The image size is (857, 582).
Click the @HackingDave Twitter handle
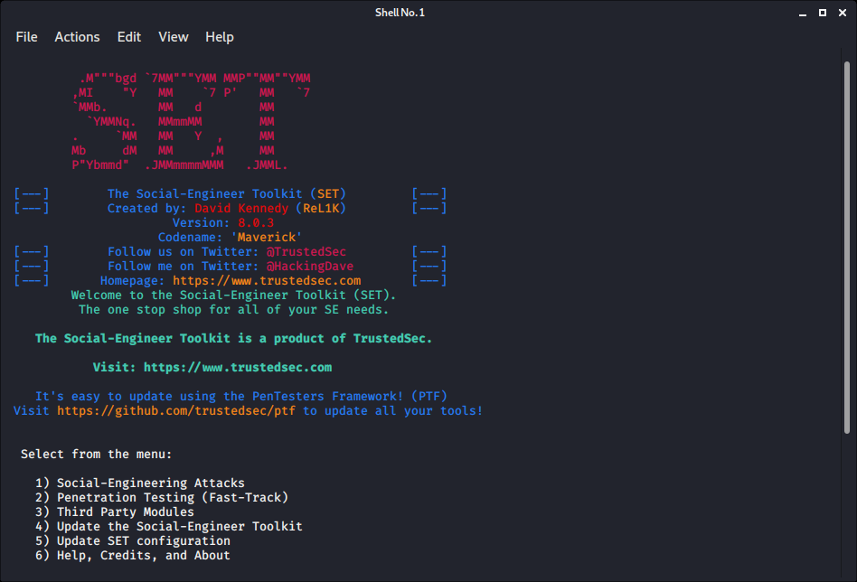tap(310, 266)
